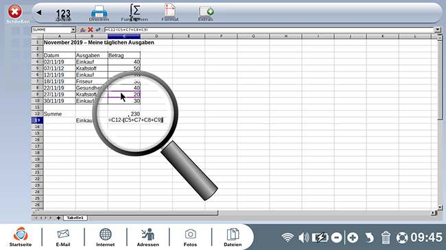Click the zoom out minus button

pos(337,238)
